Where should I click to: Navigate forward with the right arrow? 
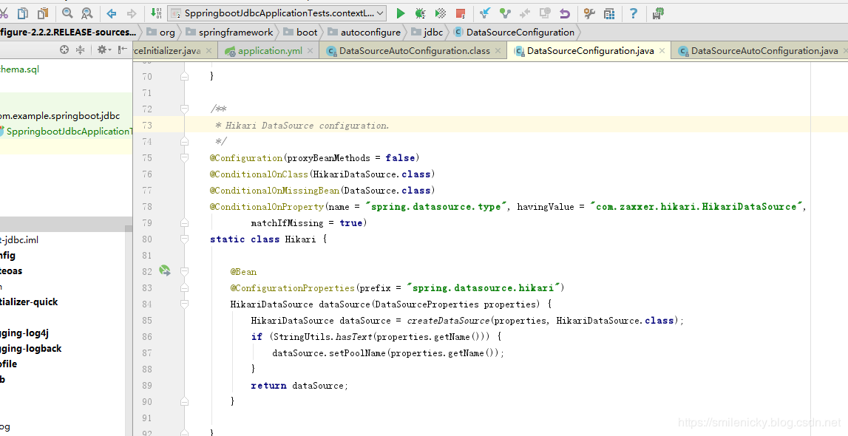click(132, 13)
